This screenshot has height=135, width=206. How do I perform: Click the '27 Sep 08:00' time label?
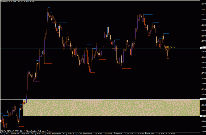(87, 134)
